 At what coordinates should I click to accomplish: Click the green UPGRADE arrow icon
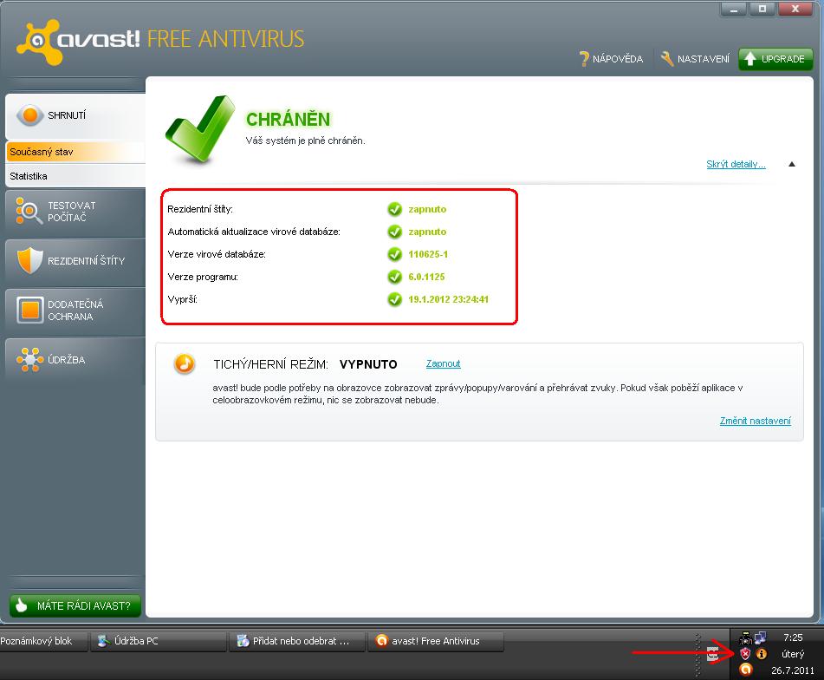pyautogui.click(x=749, y=59)
